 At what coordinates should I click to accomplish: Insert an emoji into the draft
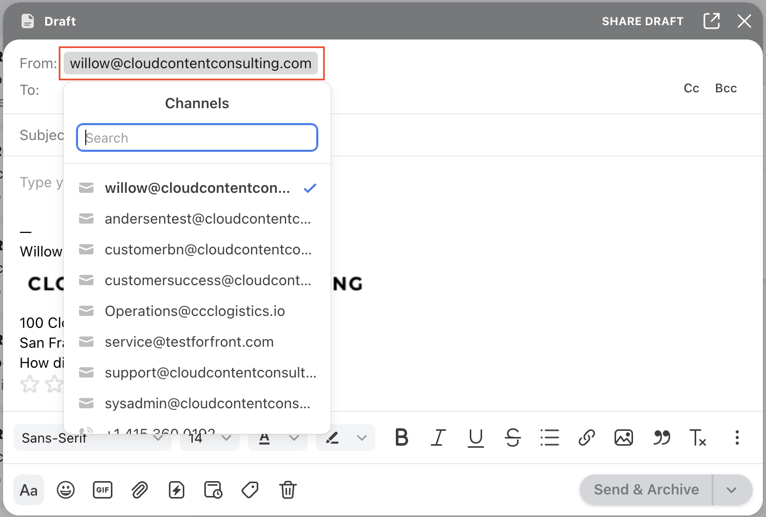click(66, 490)
